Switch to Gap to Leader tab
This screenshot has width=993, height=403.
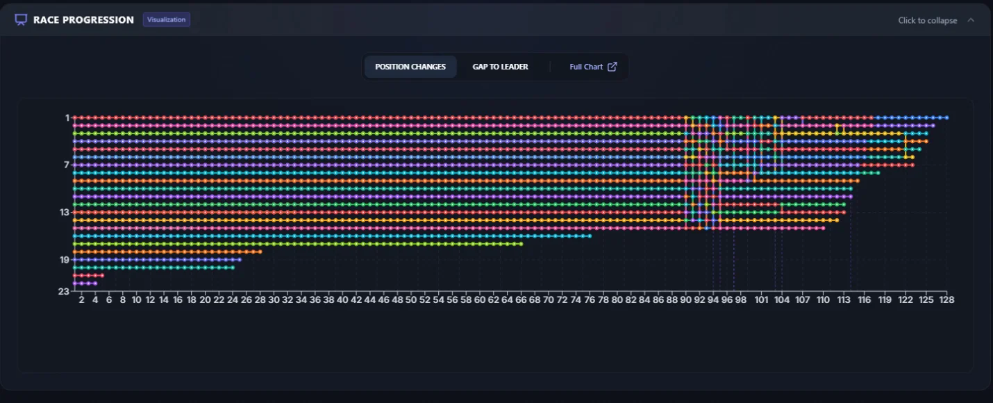pyautogui.click(x=500, y=67)
